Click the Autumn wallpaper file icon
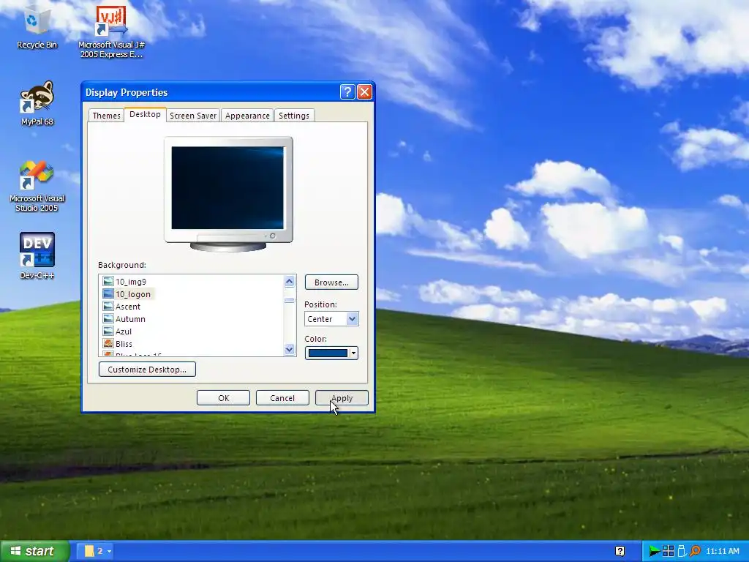The width and height of the screenshot is (749, 562). pyautogui.click(x=108, y=319)
